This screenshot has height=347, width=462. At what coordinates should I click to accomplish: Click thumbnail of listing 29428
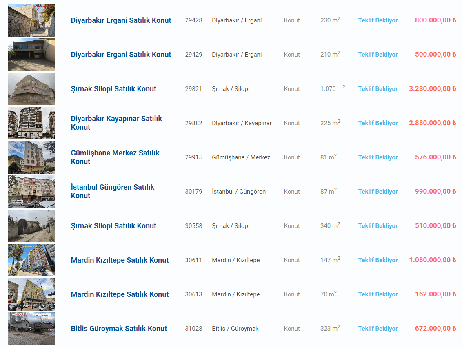coord(31,20)
